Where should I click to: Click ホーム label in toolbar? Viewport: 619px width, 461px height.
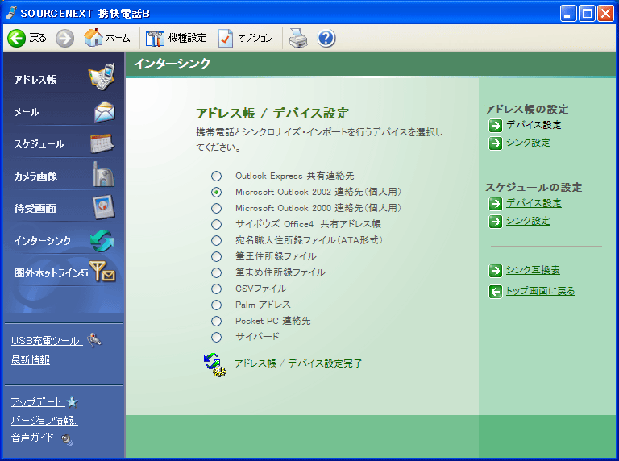tap(118, 39)
